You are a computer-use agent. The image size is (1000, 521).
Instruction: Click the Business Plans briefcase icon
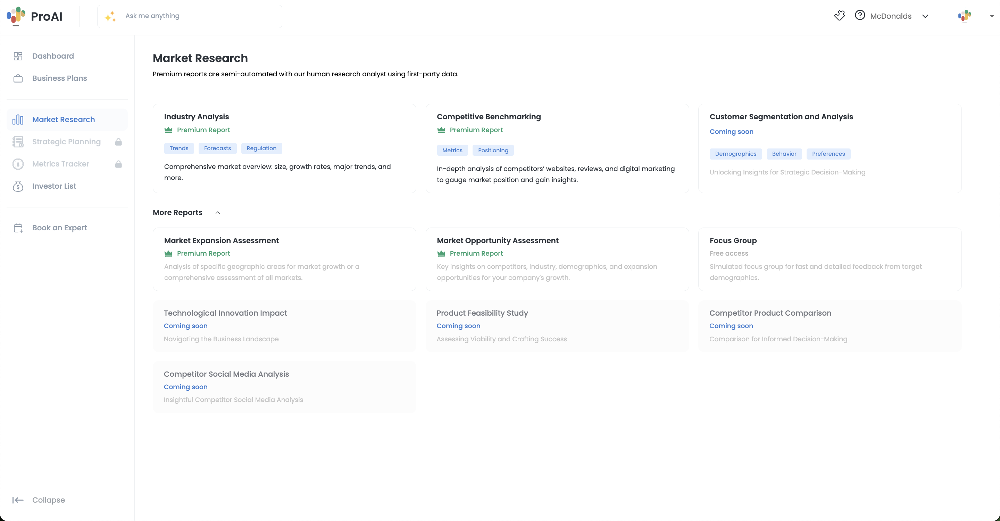click(18, 78)
